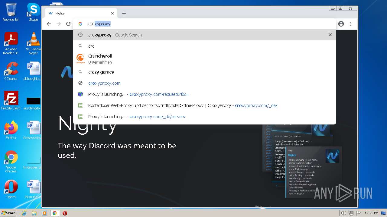Open the media player taskbar icon

click(44, 213)
